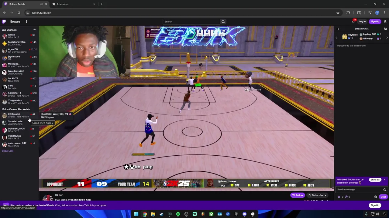Open Epic Games Launcher from taskbar
The height and width of the screenshot is (218, 389).
[236, 214]
